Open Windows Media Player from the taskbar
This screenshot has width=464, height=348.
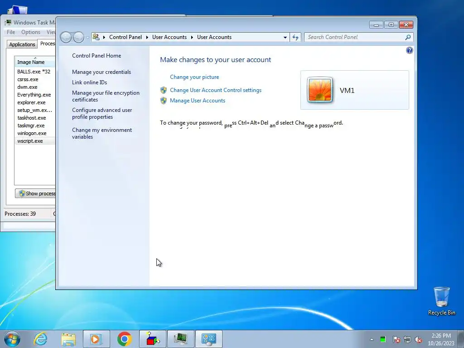tap(96, 339)
